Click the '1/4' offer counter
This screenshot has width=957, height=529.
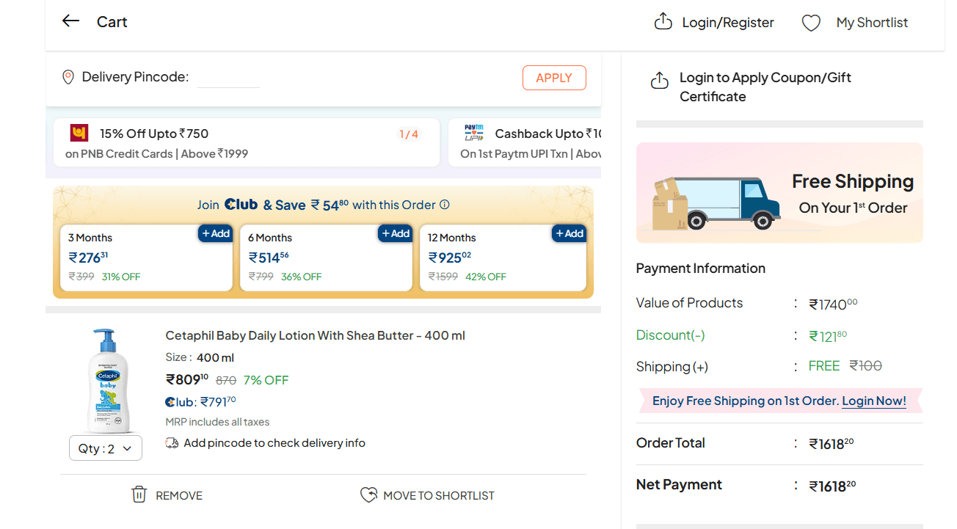[x=409, y=134]
